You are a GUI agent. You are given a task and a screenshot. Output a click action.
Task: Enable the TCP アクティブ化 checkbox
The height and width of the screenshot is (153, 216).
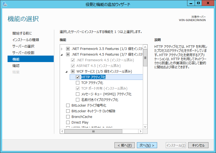pos(78,83)
